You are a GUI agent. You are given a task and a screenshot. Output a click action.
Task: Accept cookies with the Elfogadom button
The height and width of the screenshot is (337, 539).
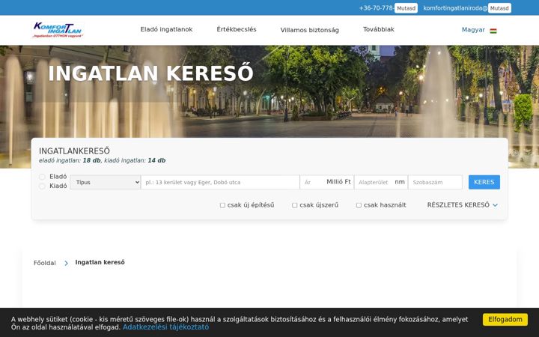click(505, 320)
